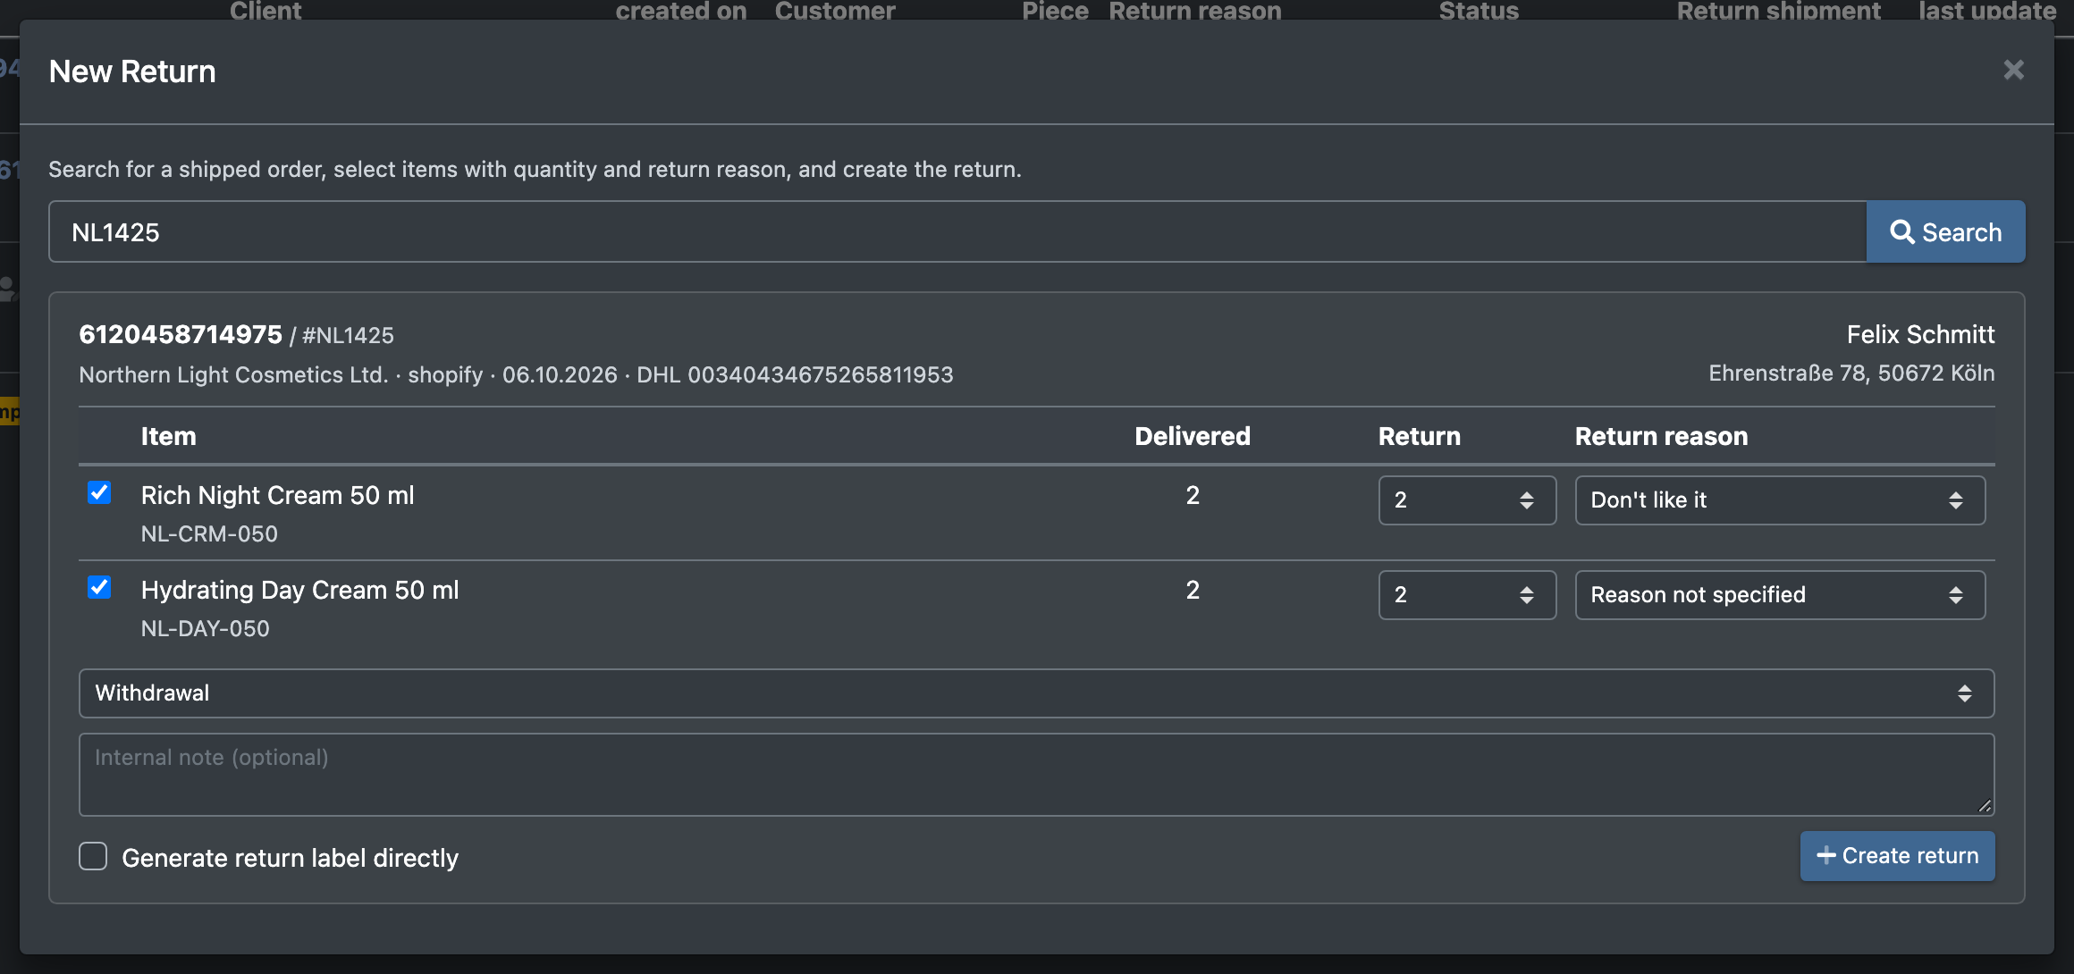Open the "Don't like it" return reason dropdown
The width and height of the screenshot is (2074, 974).
tap(1780, 500)
